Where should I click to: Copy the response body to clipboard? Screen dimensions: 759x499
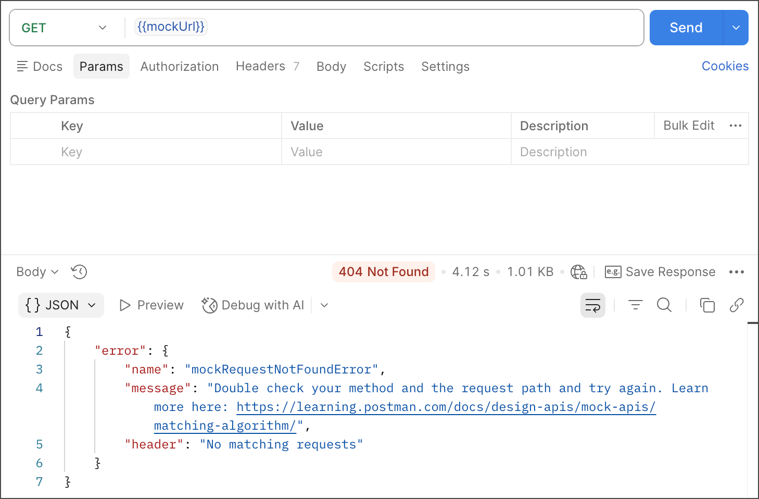click(x=707, y=305)
